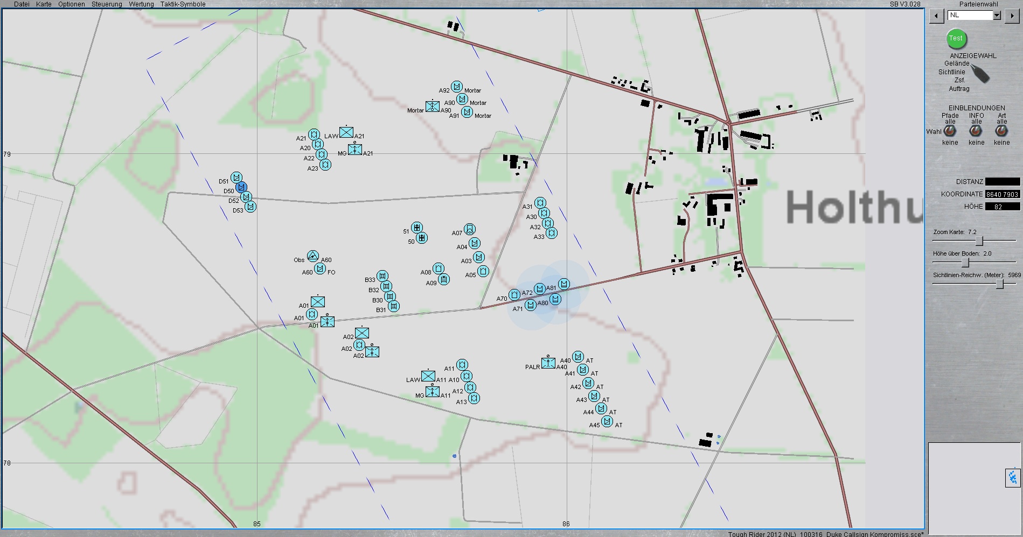The width and height of the screenshot is (1023, 537).
Task: Select Sichtlinie in the Anzeigewahl selector
Action: (951, 72)
